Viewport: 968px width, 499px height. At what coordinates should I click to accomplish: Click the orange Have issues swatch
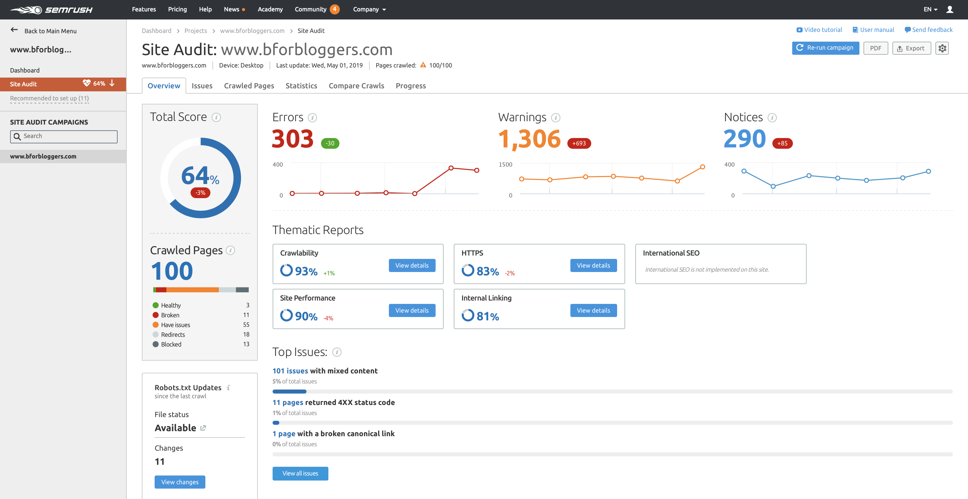coord(156,325)
